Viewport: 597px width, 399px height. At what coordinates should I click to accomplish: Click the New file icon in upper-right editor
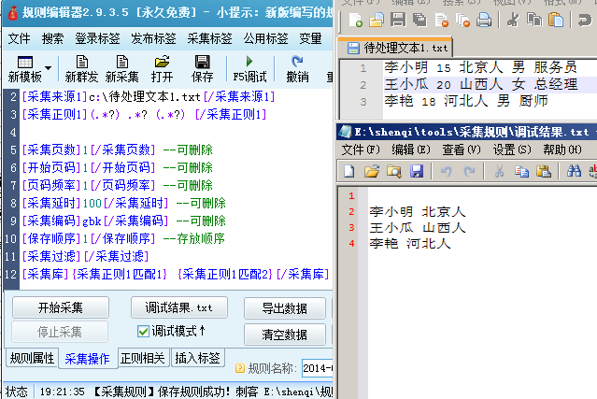(x=355, y=20)
